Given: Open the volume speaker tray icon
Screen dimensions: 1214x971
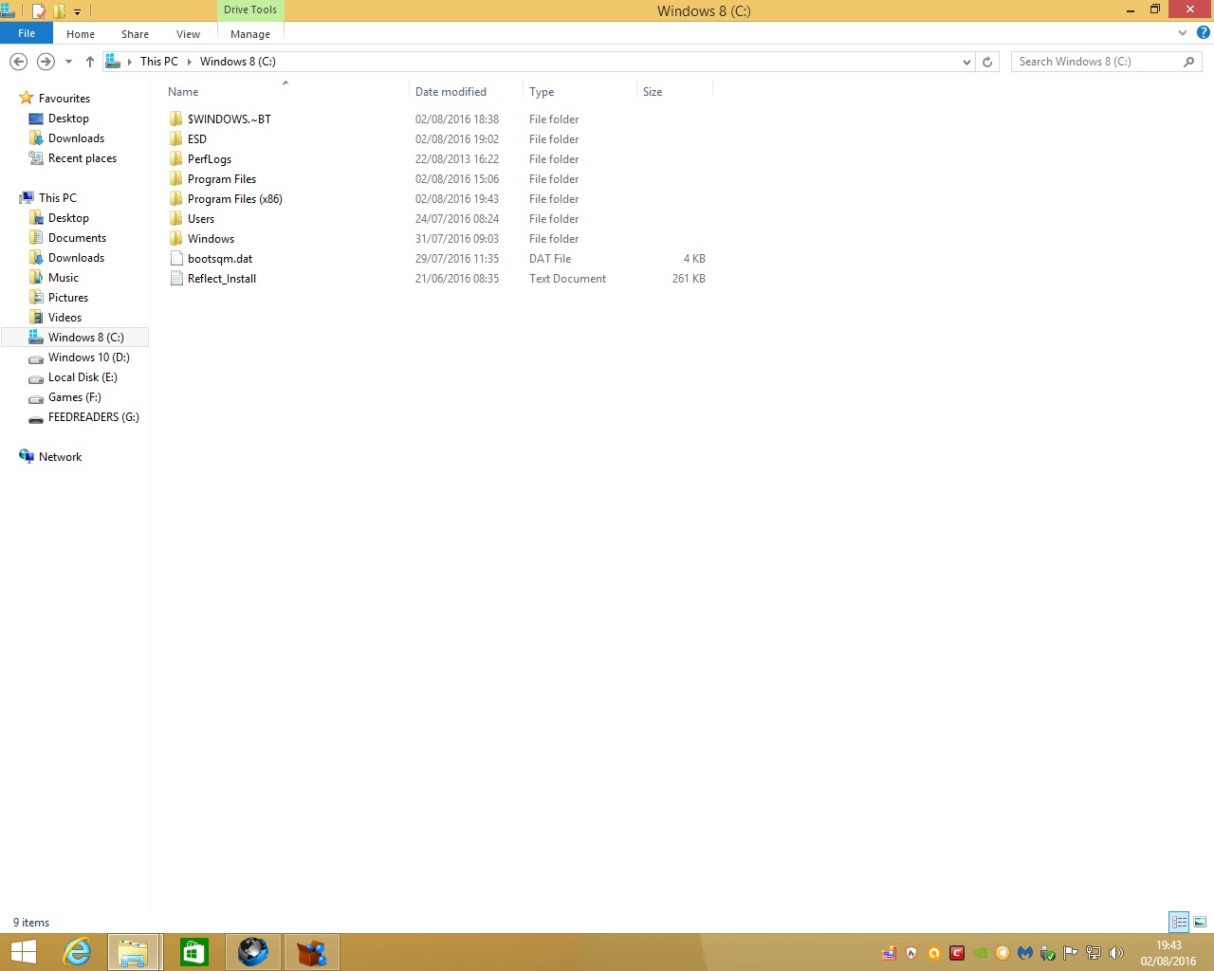Looking at the screenshot, I should coord(1115,953).
